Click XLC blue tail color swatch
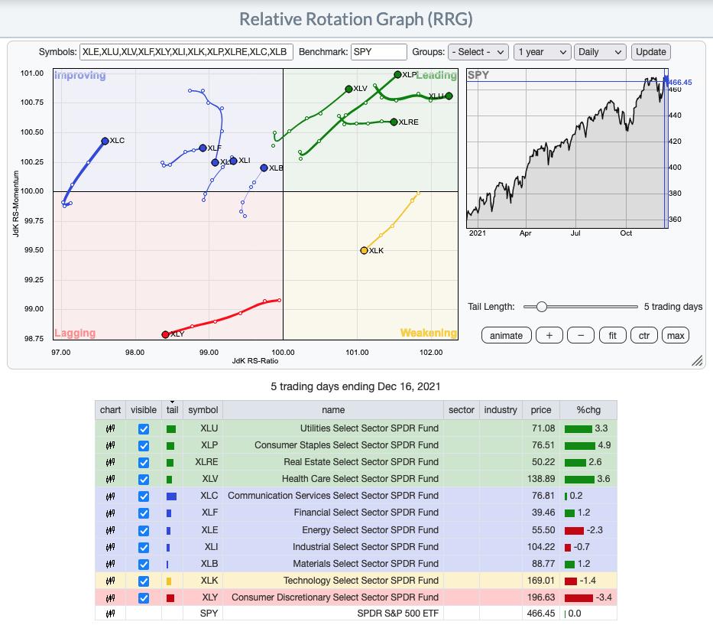Viewport: 713px width, 625px height. (x=171, y=496)
